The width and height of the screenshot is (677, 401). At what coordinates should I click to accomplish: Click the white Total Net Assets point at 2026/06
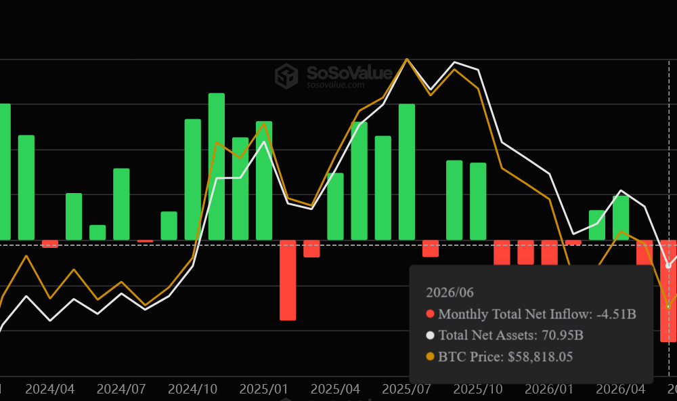click(668, 266)
